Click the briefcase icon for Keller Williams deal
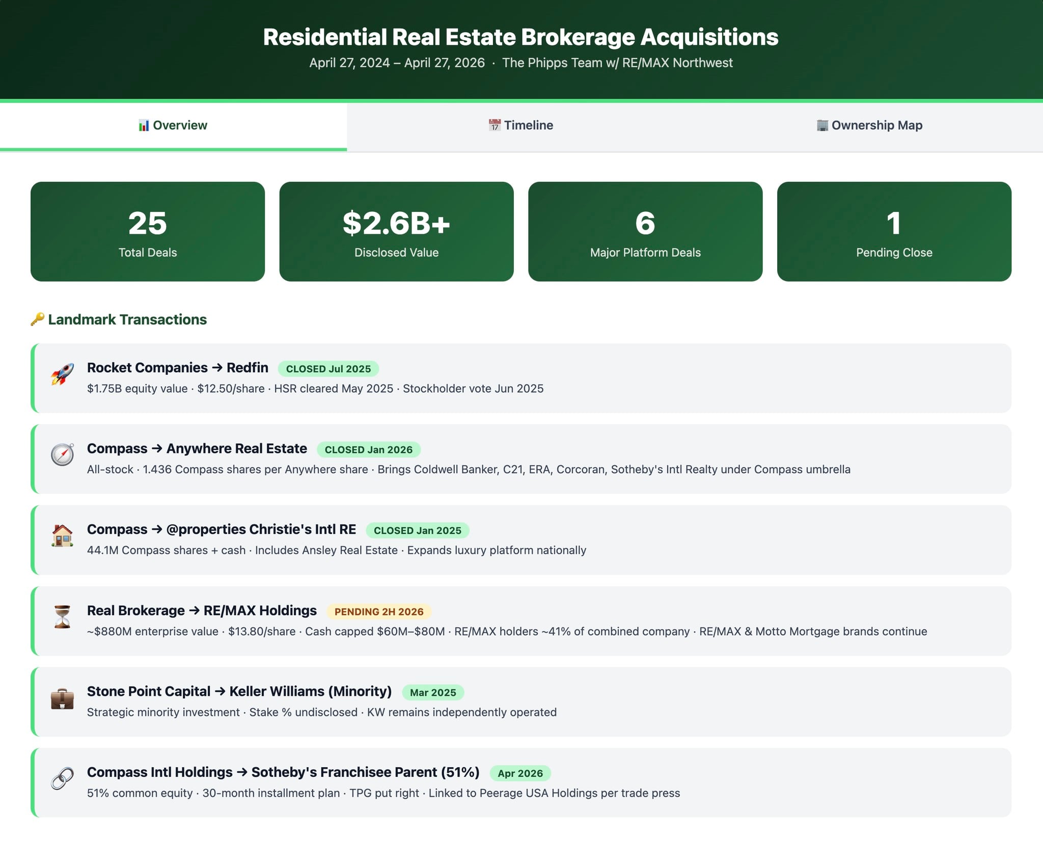This screenshot has height=842, width=1043. pyautogui.click(x=62, y=698)
